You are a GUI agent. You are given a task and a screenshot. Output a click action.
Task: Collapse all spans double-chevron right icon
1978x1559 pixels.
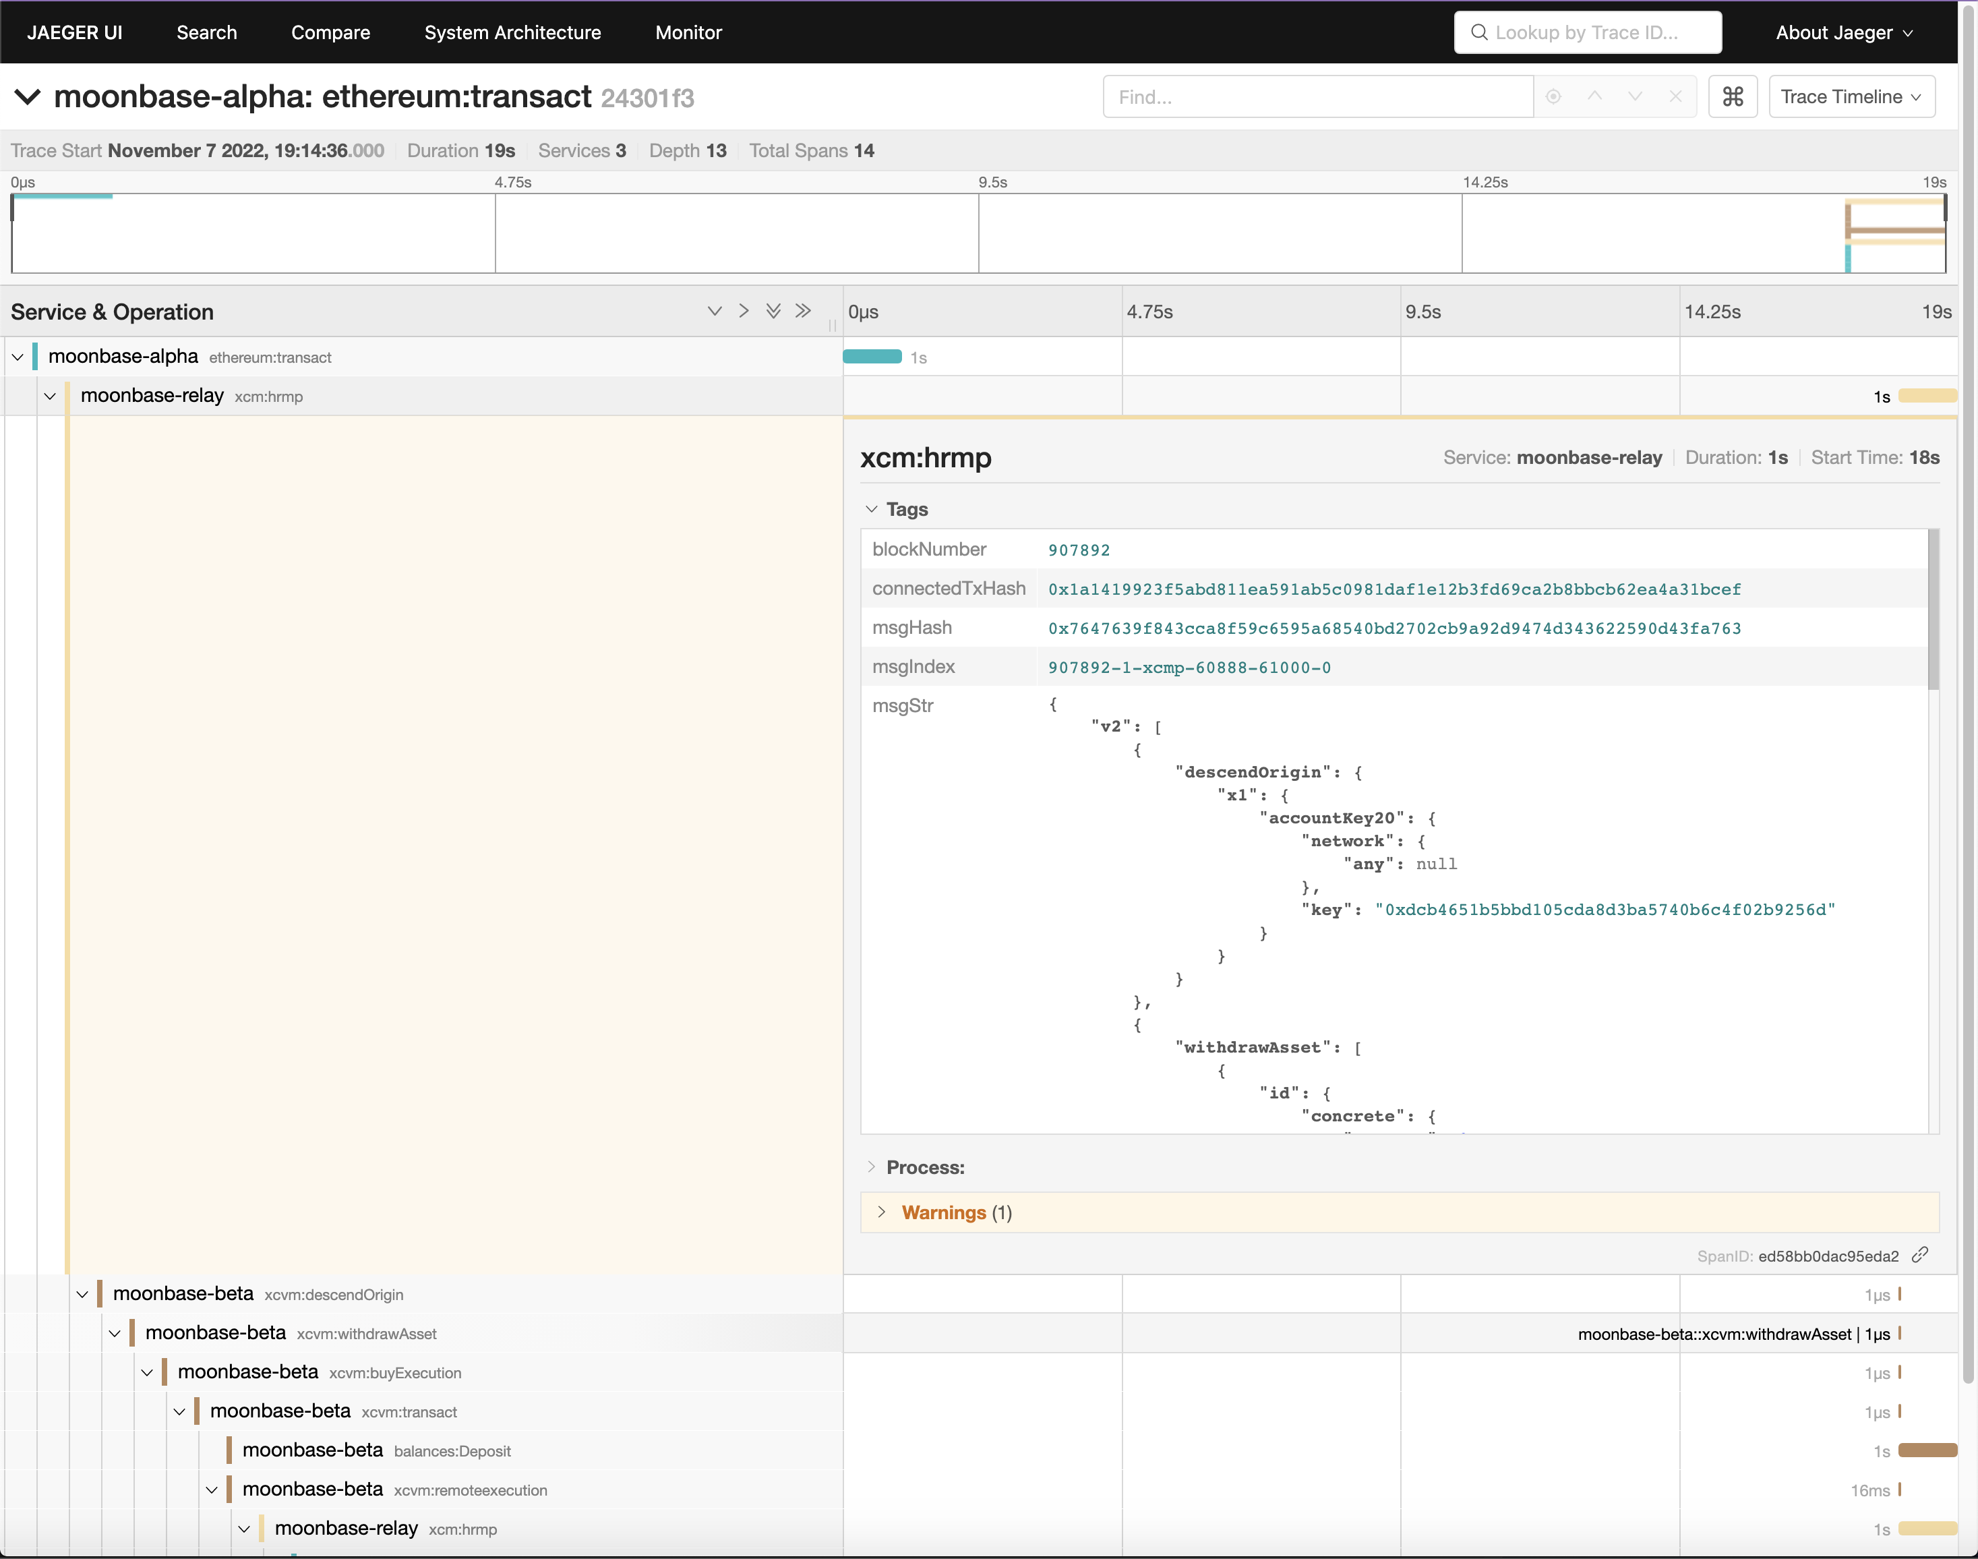click(x=803, y=312)
